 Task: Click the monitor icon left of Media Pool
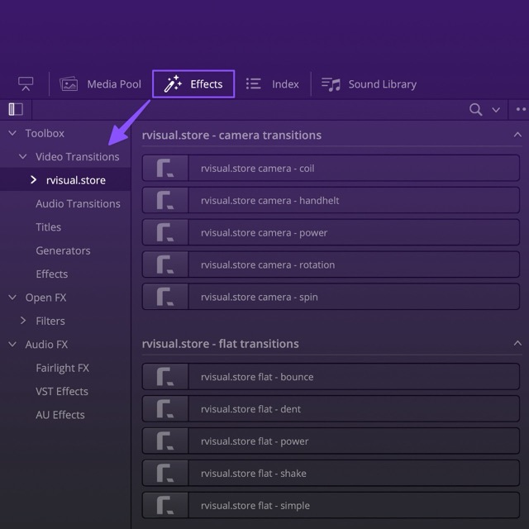[x=26, y=84]
